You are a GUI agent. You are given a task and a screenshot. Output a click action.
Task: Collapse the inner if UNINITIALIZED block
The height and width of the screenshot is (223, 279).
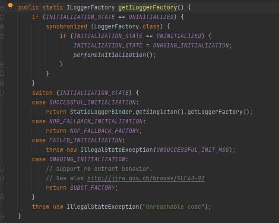[2, 36]
